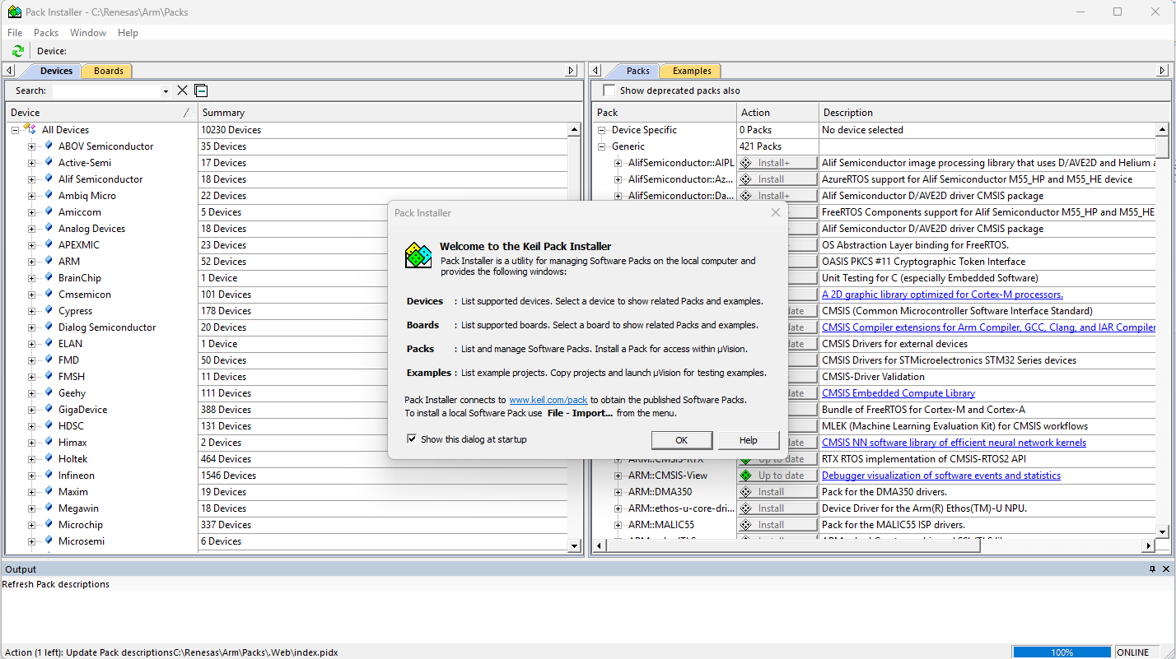Open the Search field dropdown arrow
Image resolution: width=1176 pixels, height=659 pixels.
(166, 91)
